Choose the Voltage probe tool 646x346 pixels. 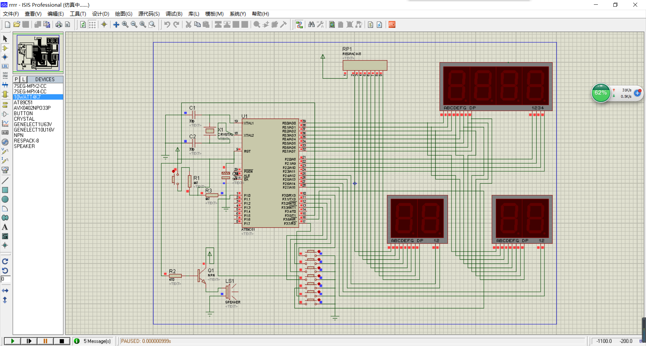5,151
